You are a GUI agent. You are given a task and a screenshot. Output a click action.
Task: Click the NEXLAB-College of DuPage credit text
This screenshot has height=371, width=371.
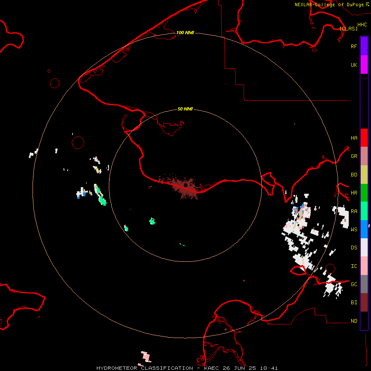point(329,5)
